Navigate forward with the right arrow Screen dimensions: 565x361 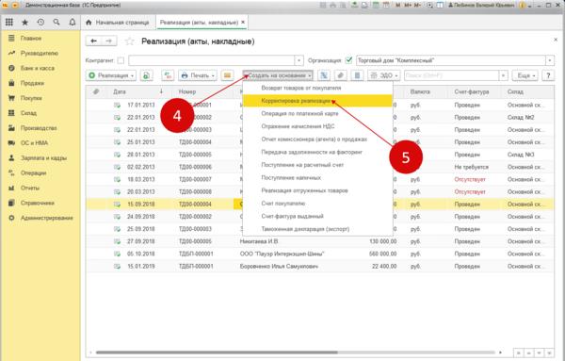point(109,41)
